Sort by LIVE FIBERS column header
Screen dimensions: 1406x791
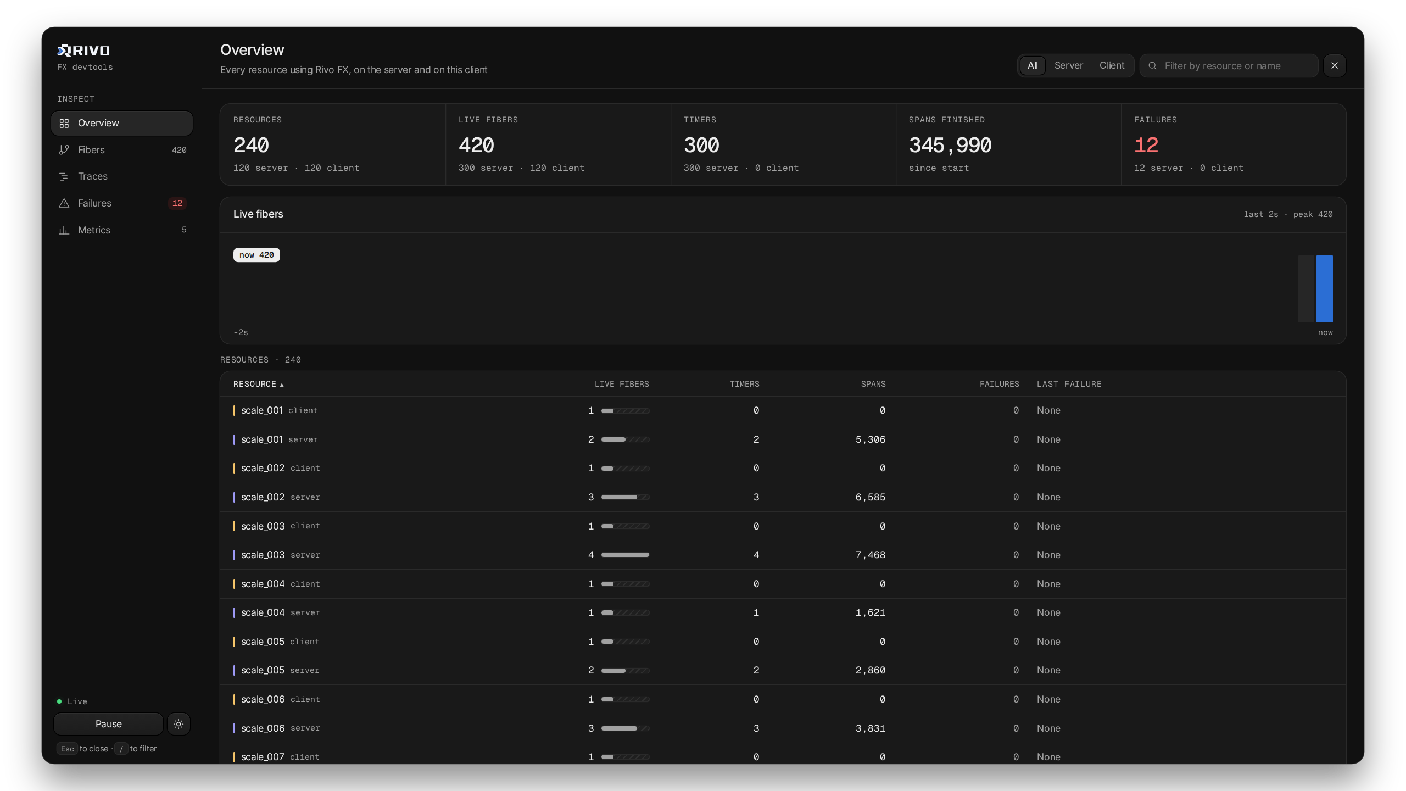coord(622,384)
